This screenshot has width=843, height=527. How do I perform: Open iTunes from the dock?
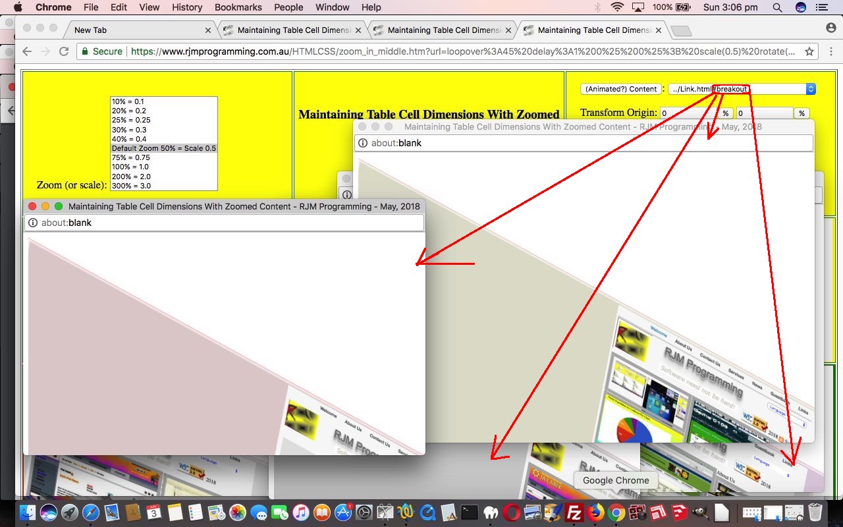point(300,512)
